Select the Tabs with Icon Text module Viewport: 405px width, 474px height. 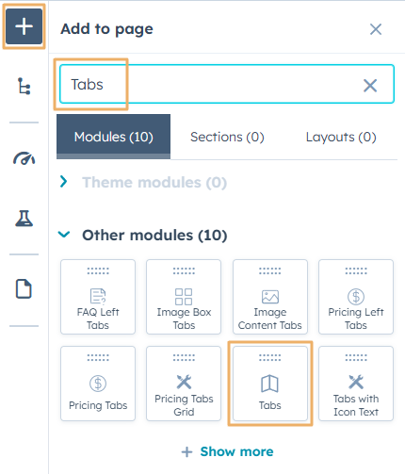(x=356, y=384)
